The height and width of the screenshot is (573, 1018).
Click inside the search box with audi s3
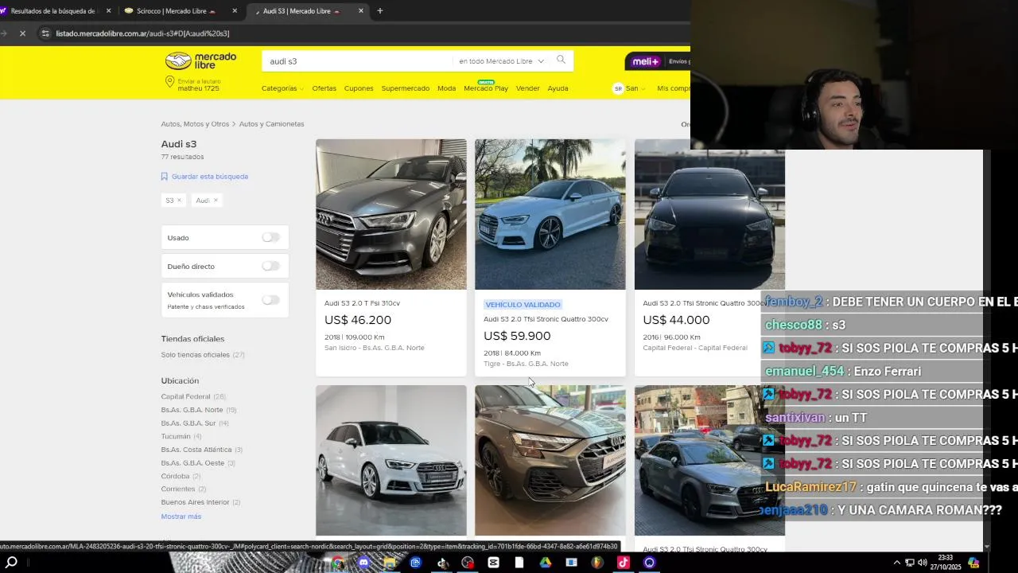[358, 61]
